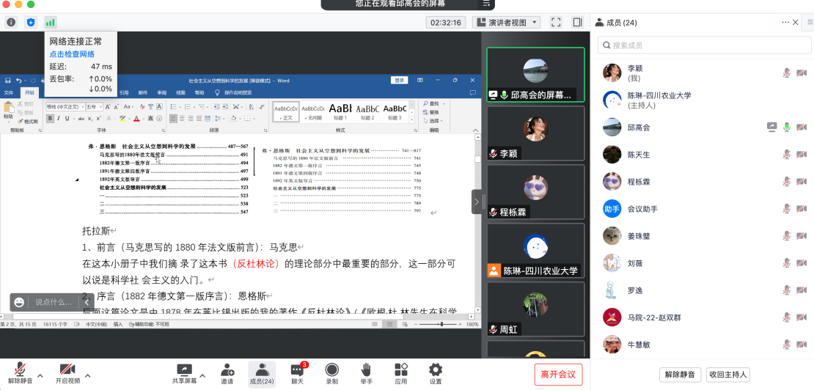
Task: Open the members panel more options (⋯)
Action: (x=783, y=23)
